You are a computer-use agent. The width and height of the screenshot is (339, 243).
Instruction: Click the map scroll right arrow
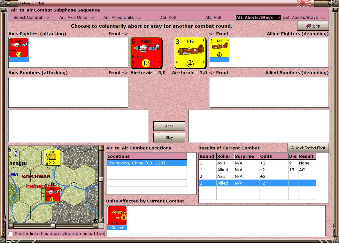(96, 226)
